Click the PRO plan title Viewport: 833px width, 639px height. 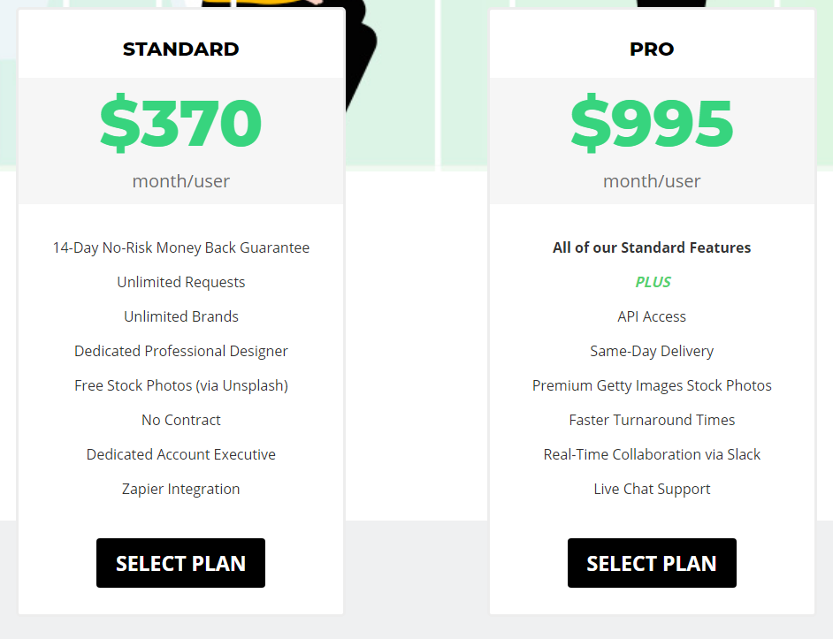(652, 49)
